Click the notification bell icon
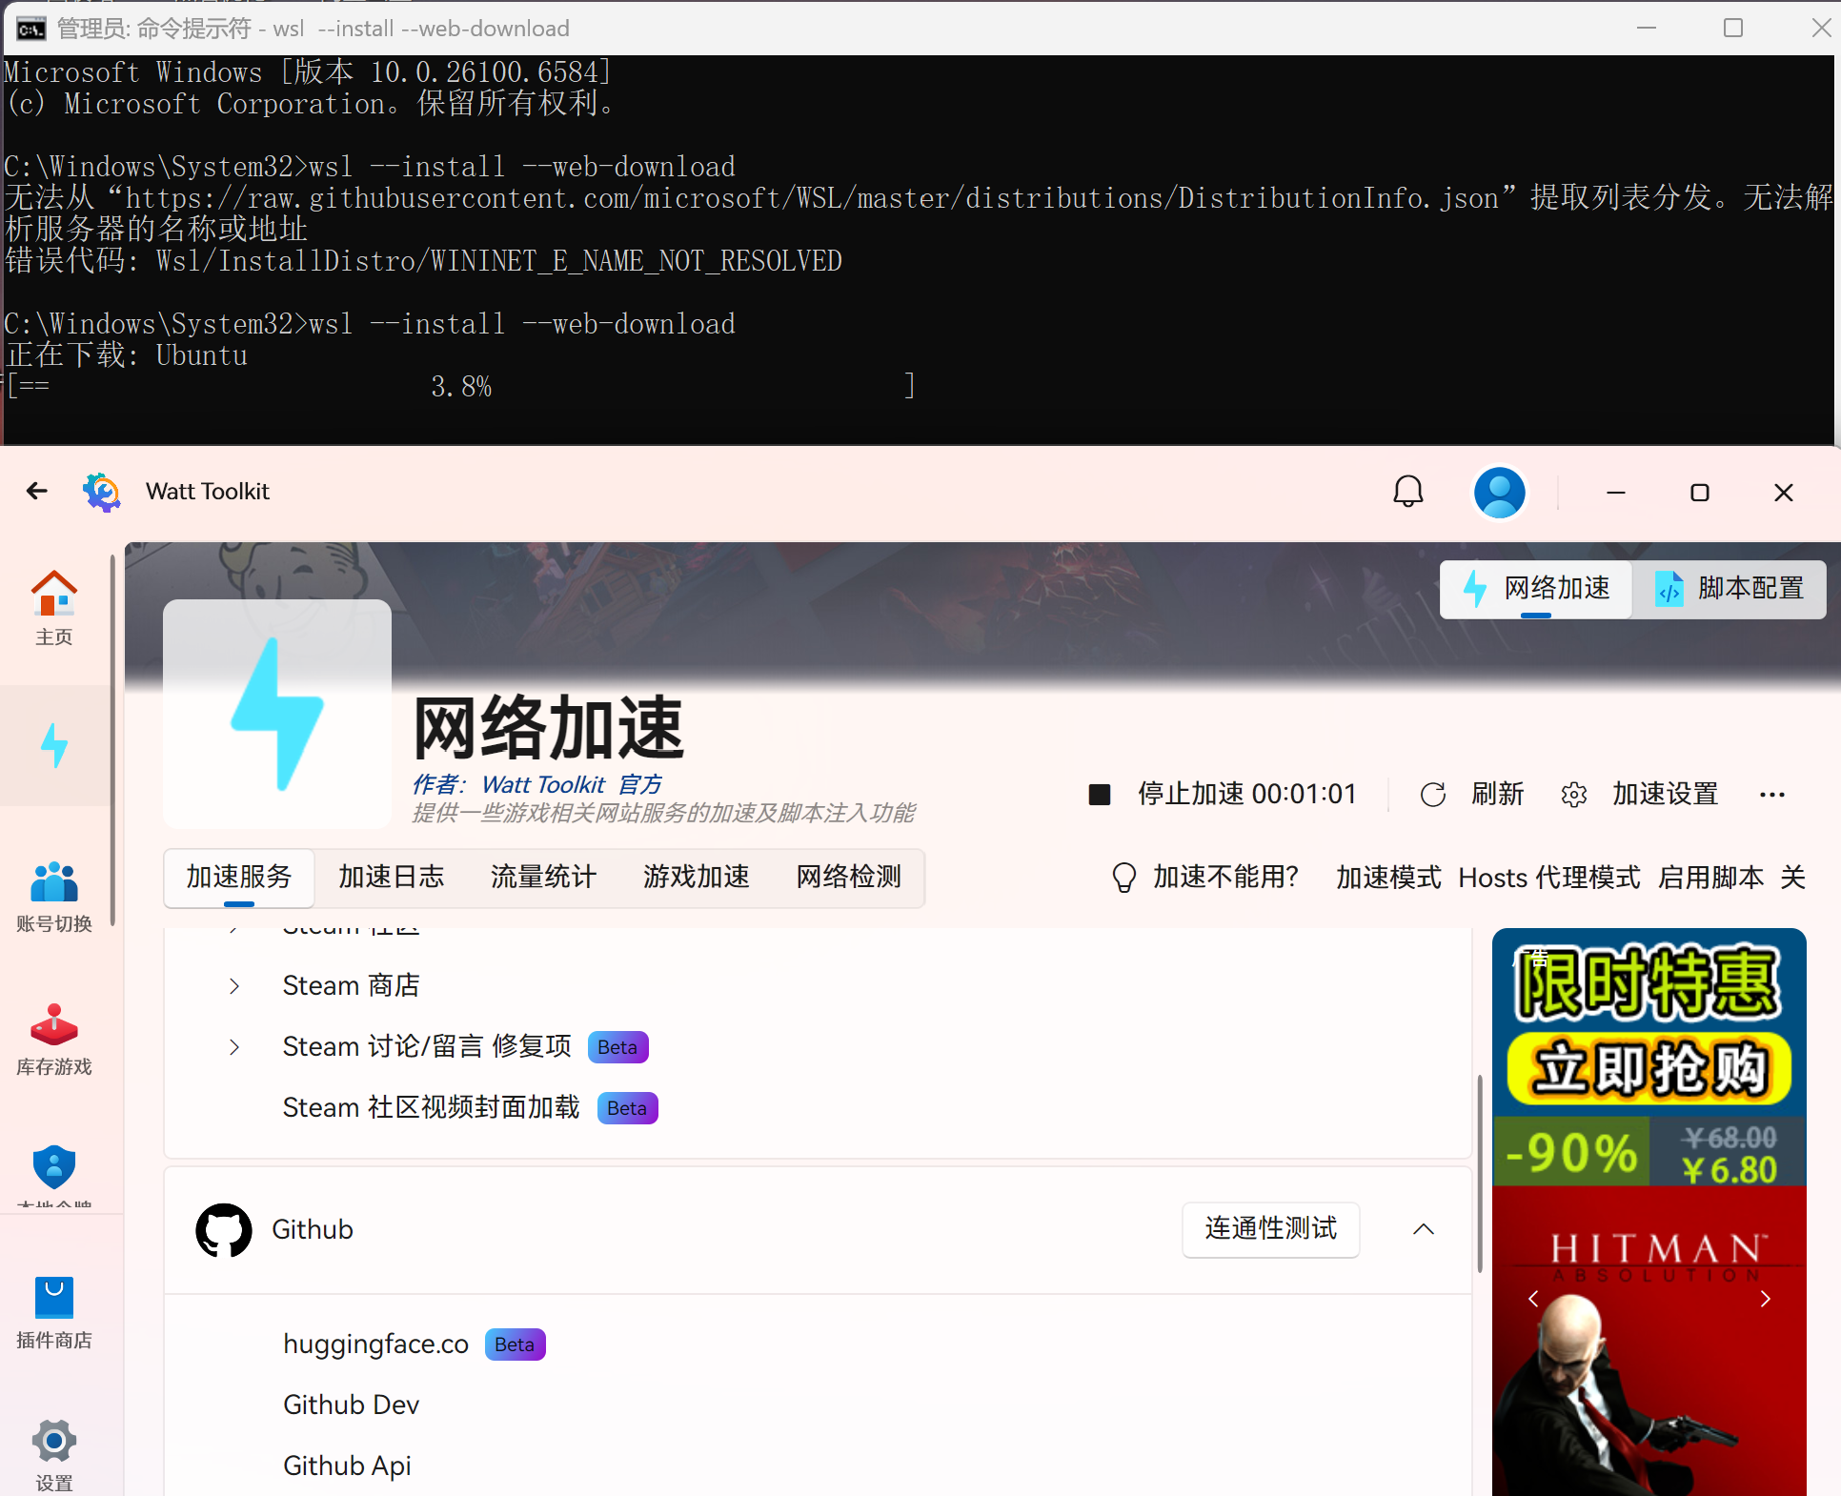Viewport: 1841px width, 1496px height. [1407, 492]
